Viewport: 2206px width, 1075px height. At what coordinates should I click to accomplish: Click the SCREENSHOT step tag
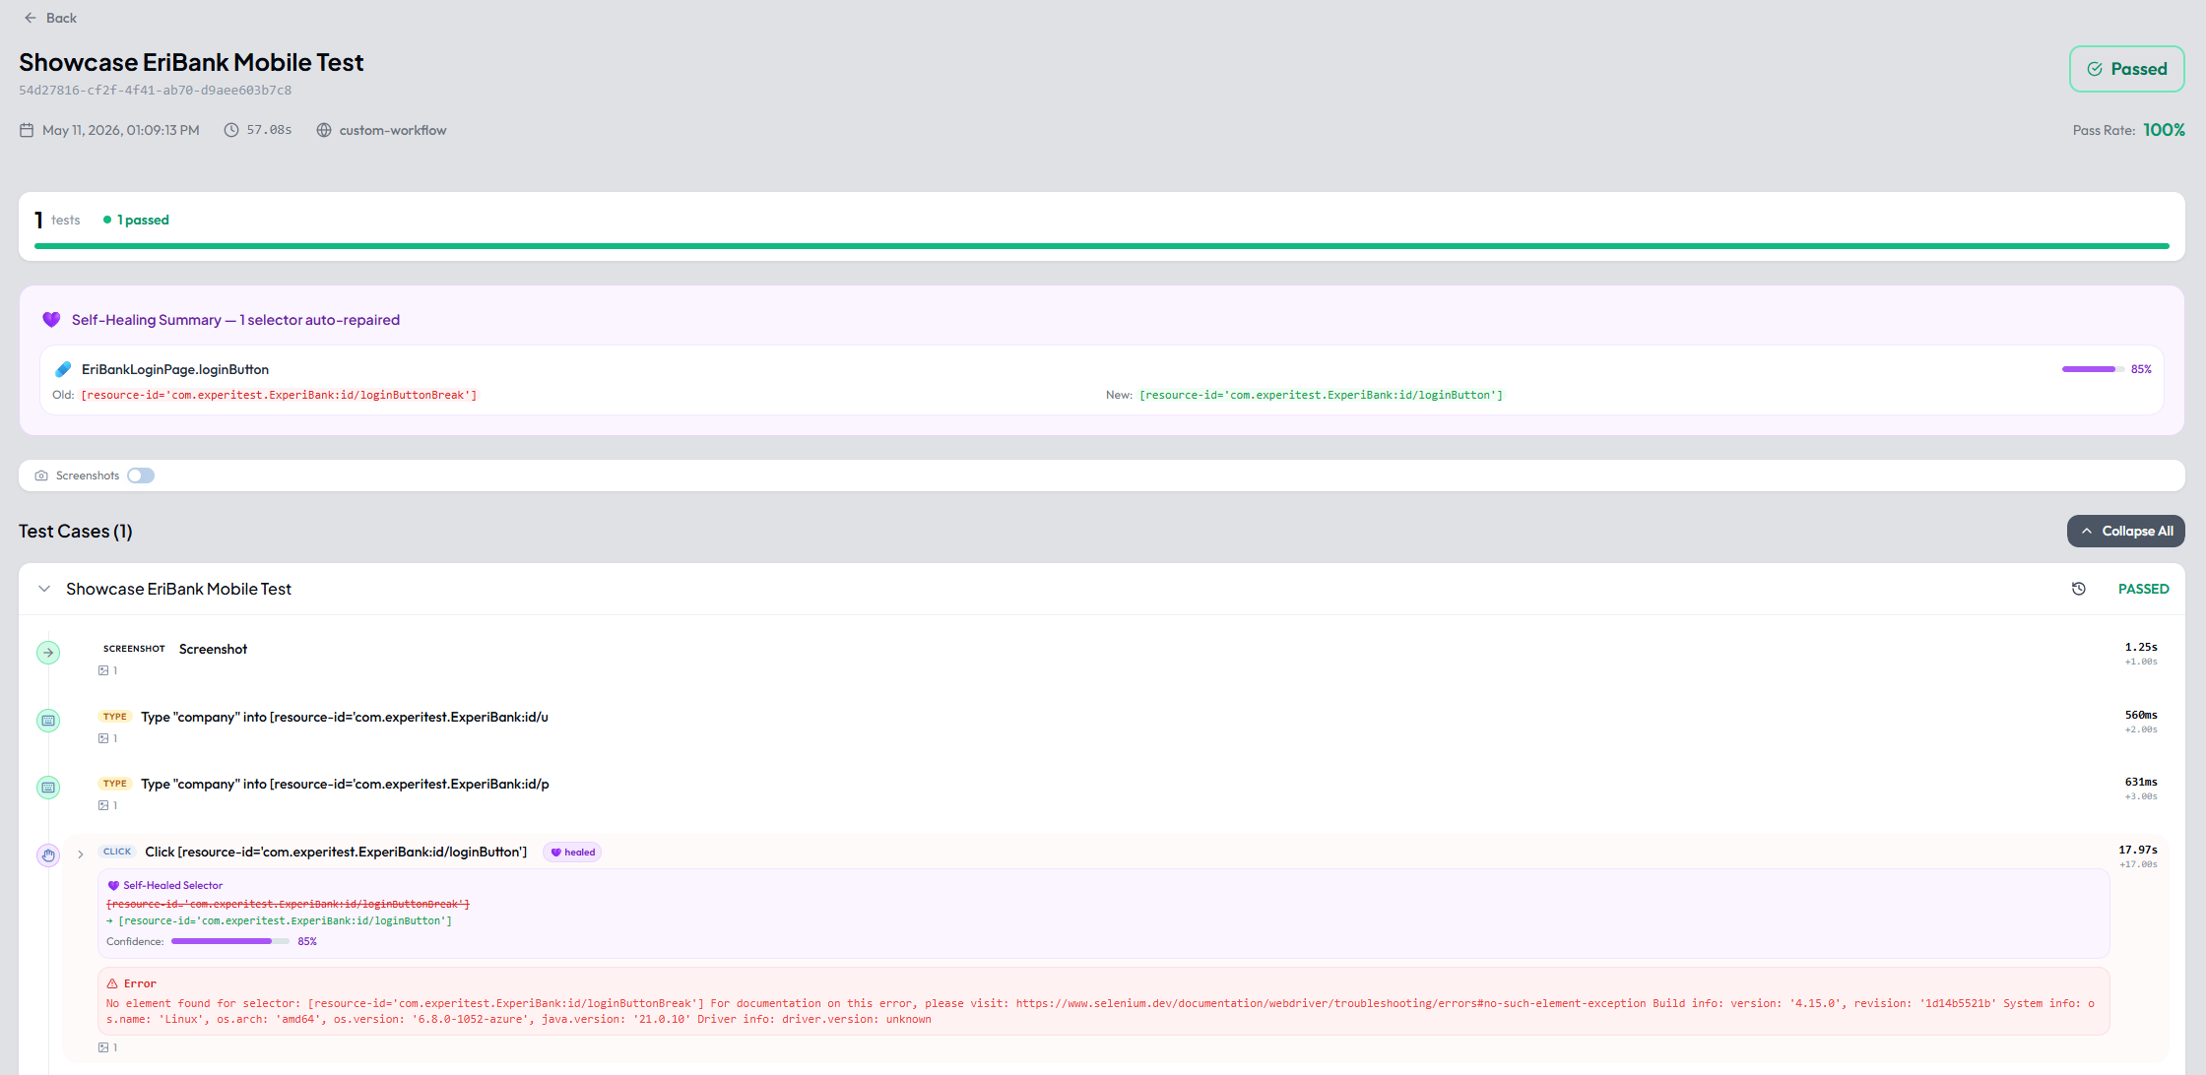tap(134, 649)
